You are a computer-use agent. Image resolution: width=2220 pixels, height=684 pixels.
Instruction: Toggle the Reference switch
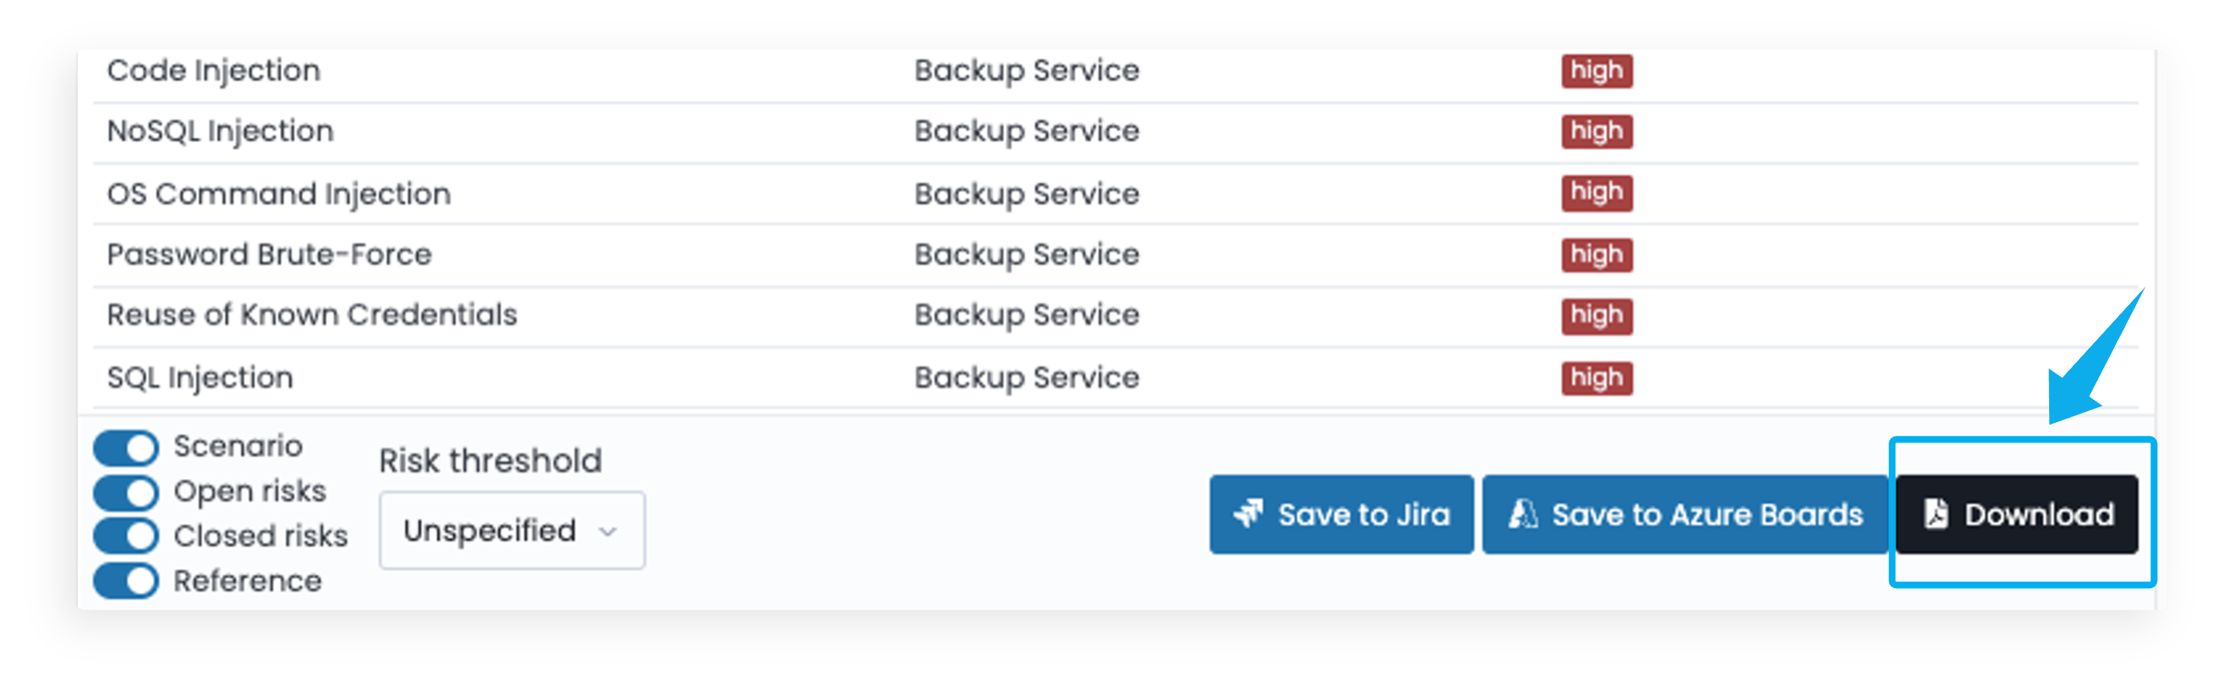point(127,581)
